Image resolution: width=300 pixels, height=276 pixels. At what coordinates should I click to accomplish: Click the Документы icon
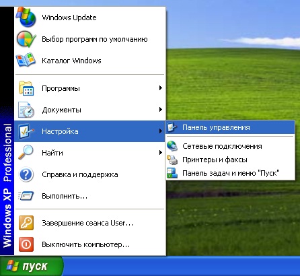(26, 110)
